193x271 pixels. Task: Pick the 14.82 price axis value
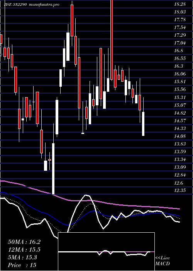coord(180,113)
